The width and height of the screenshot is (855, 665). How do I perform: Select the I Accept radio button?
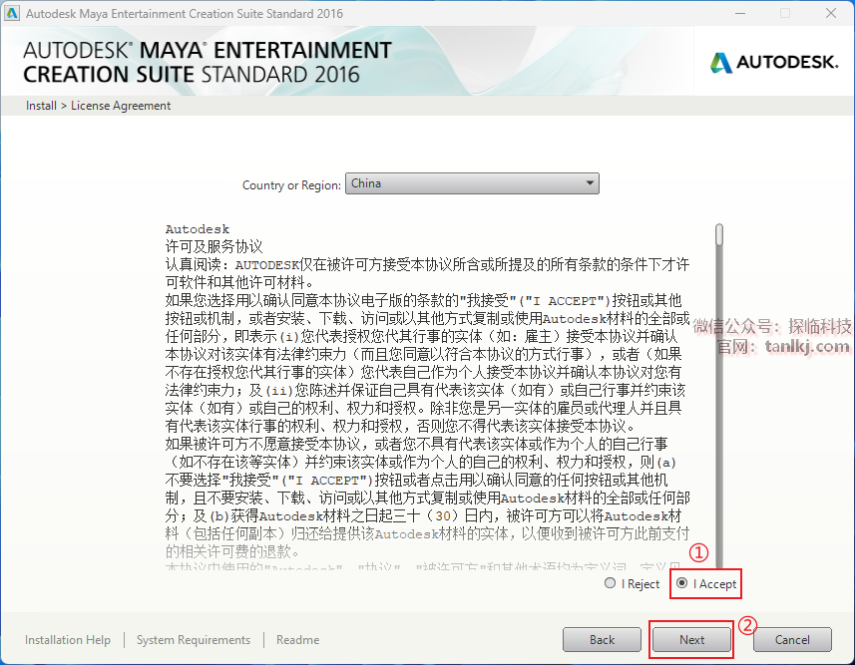click(x=681, y=583)
